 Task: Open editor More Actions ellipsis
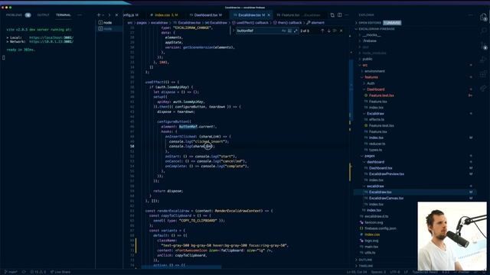coord(347,15)
